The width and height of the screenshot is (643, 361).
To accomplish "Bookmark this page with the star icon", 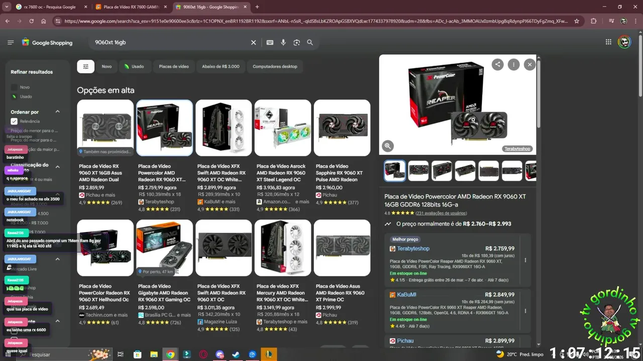I will tap(577, 21).
